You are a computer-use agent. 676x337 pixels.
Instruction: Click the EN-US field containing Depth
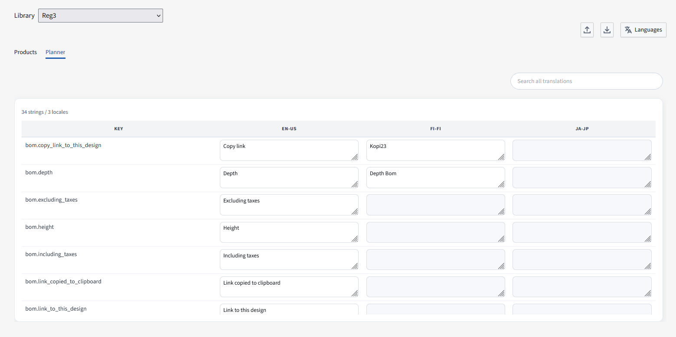[x=289, y=177]
